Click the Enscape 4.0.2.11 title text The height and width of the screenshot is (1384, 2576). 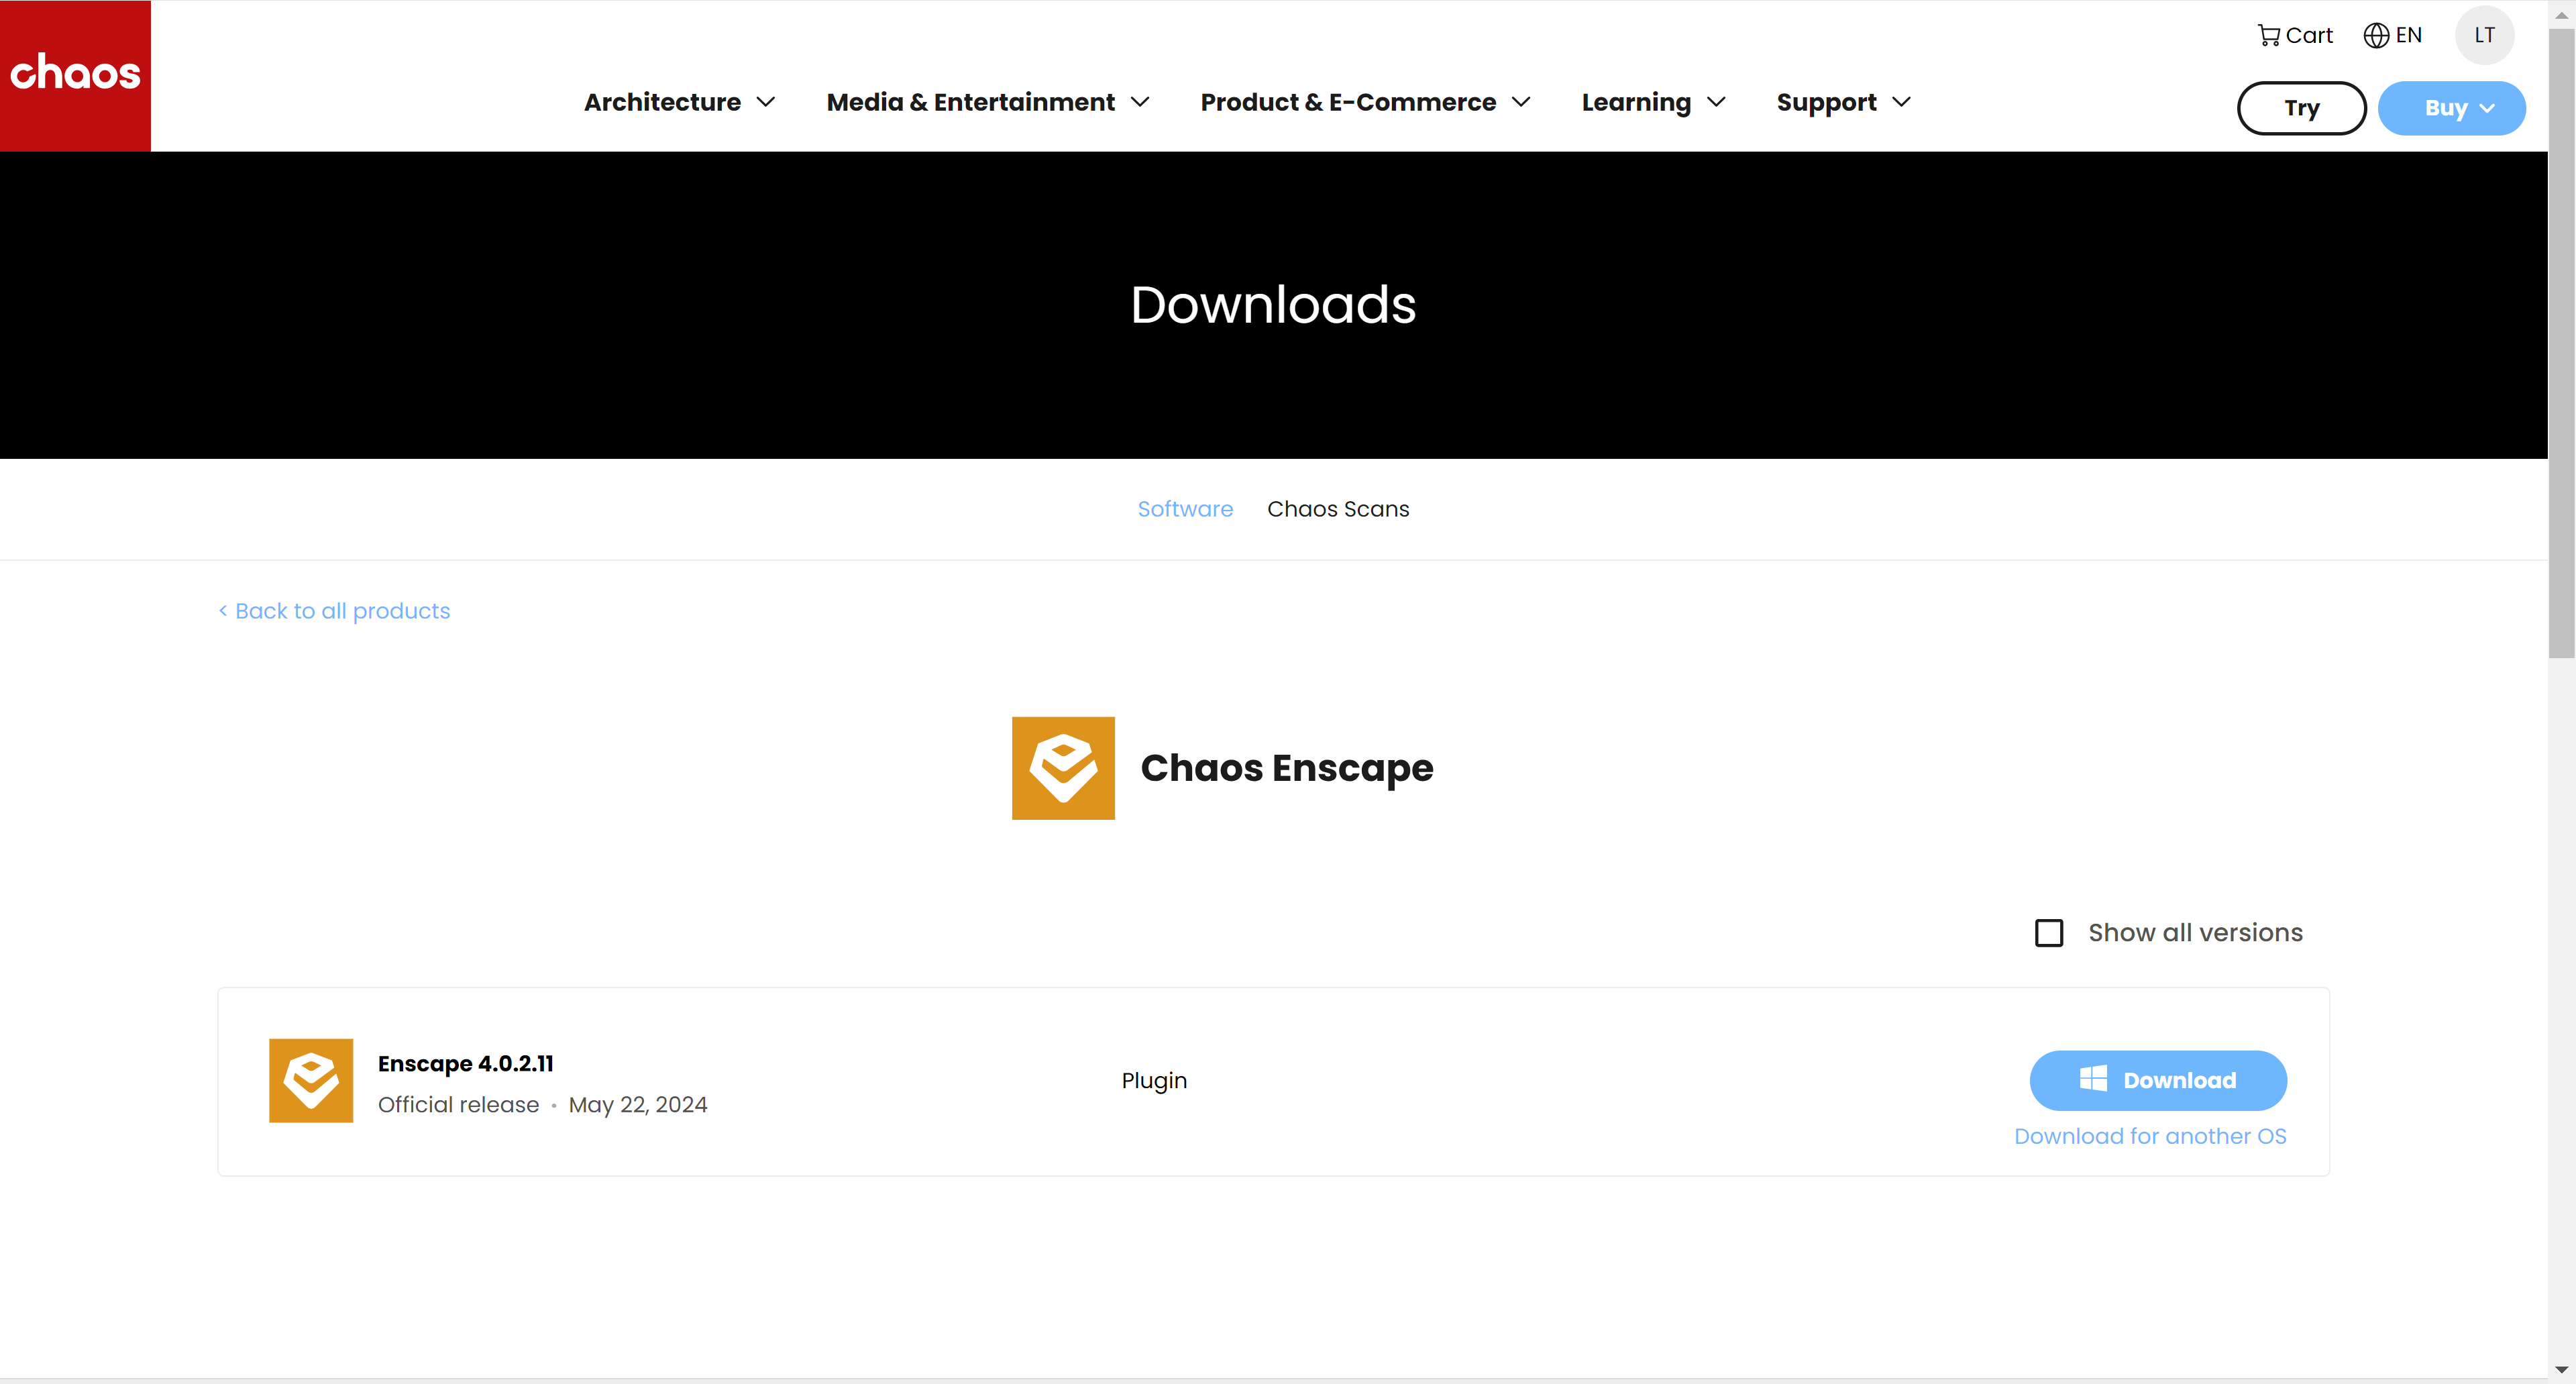coord(466,1063)
